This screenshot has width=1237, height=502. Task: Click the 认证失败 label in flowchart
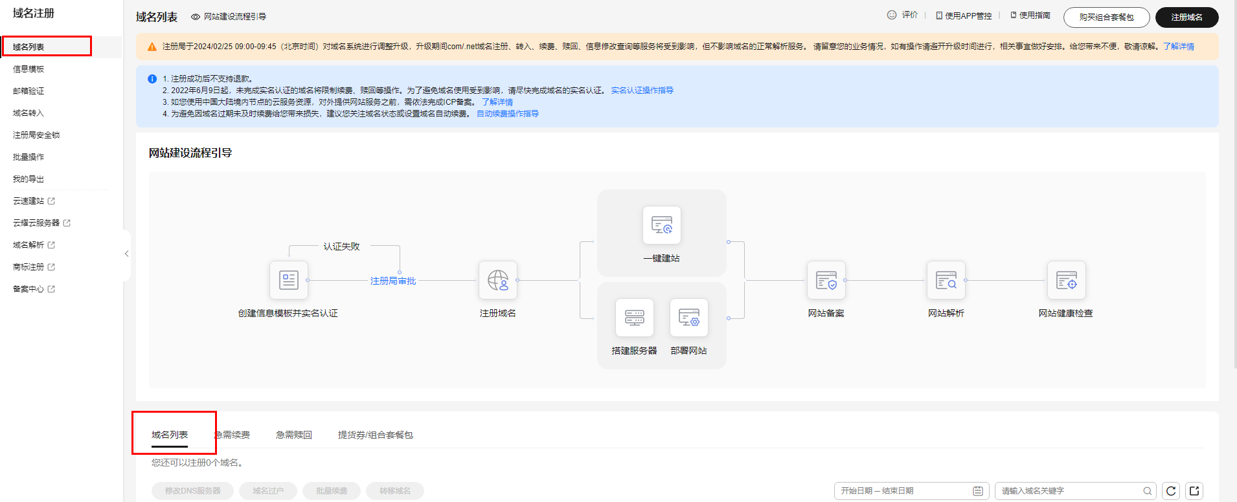pos(341,246)
